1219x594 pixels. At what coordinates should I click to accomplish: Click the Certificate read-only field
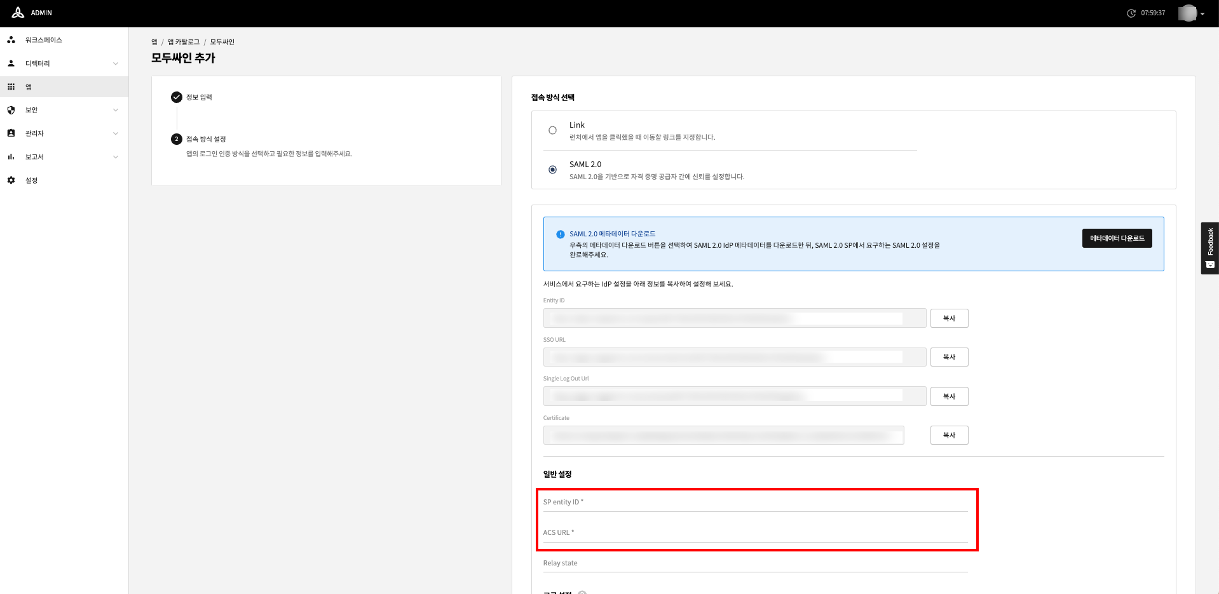click(723, 435)
